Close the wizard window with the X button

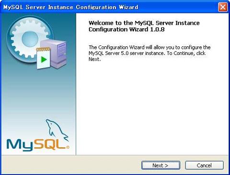(x=223, y=7)
